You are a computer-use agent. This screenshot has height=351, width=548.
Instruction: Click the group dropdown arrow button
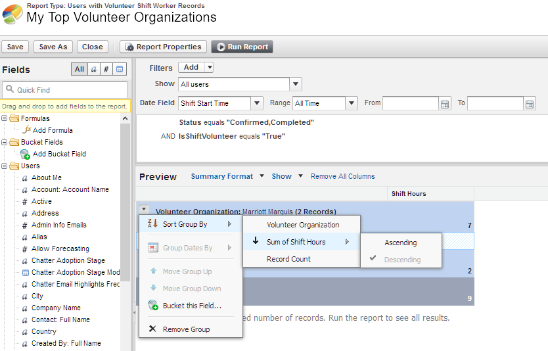144,209
